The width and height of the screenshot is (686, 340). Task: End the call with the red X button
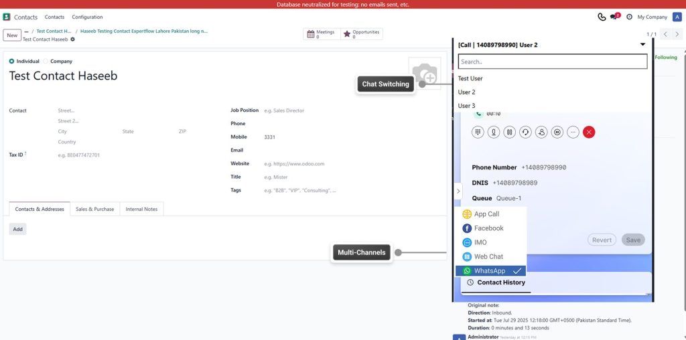(x=589, y=132)
